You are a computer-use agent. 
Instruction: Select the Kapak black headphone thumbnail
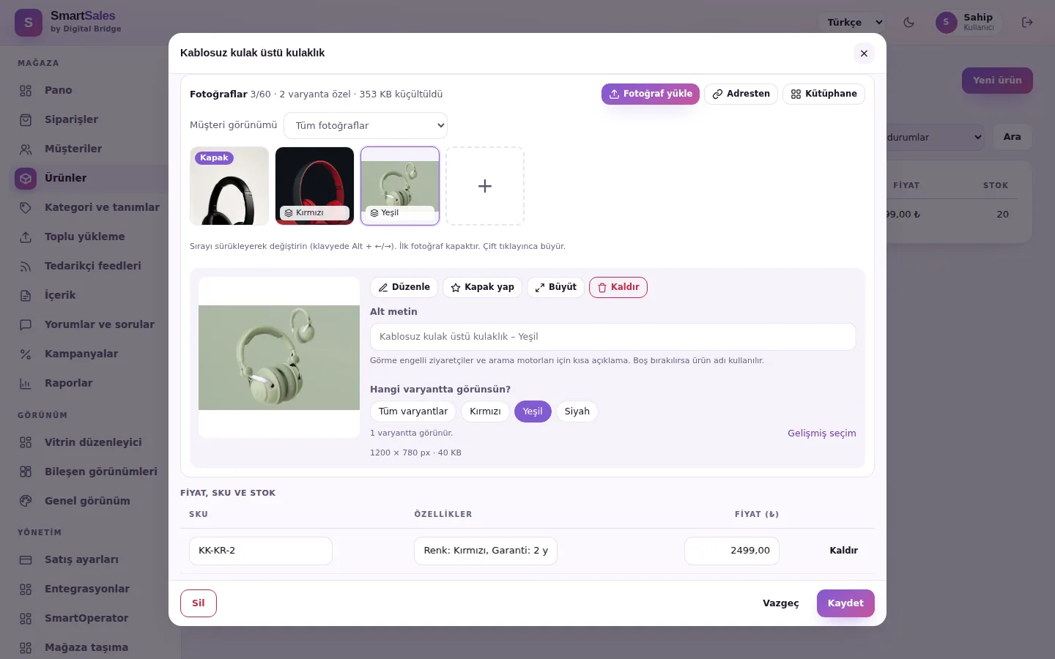[x=229, y=186]
